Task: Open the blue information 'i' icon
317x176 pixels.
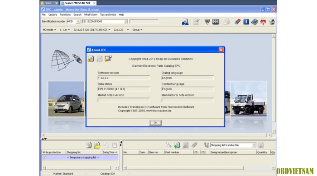Action: pos(246,22)
